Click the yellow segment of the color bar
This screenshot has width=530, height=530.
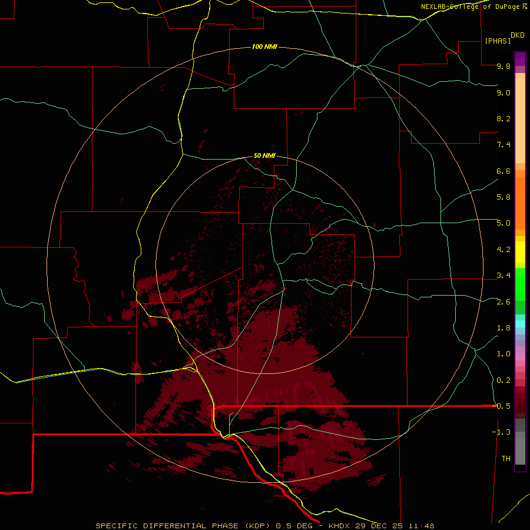(520, 252)
